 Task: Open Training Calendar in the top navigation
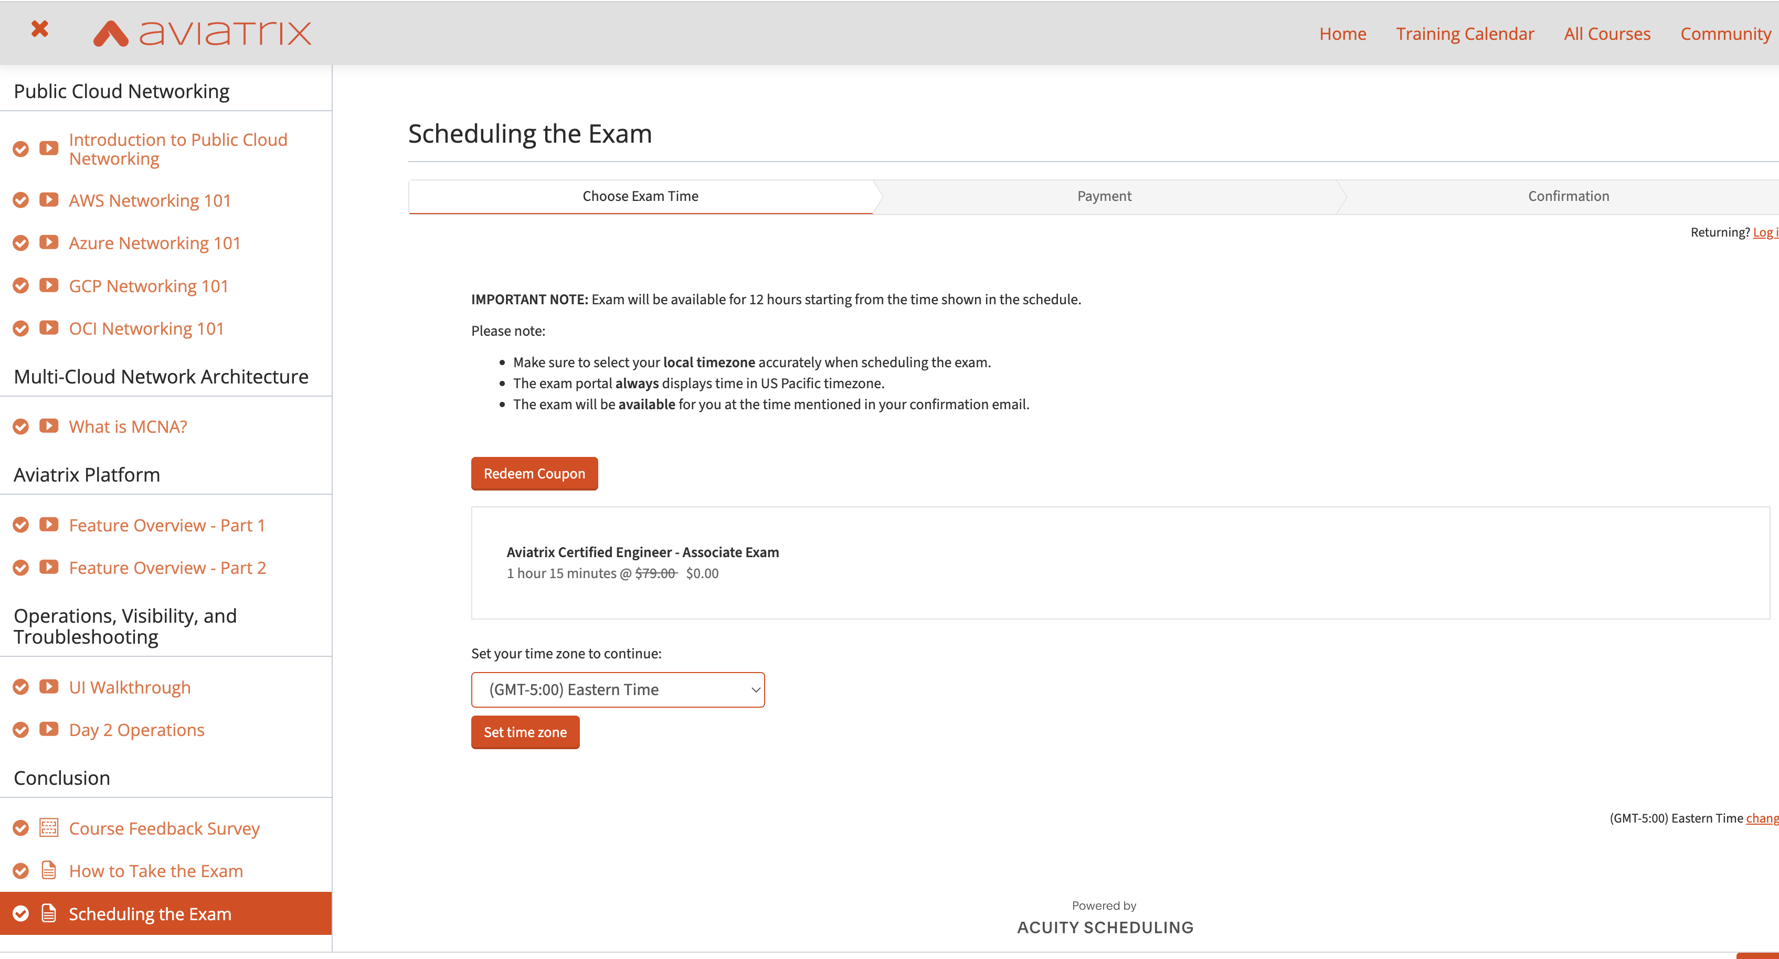click(1465, 34)
